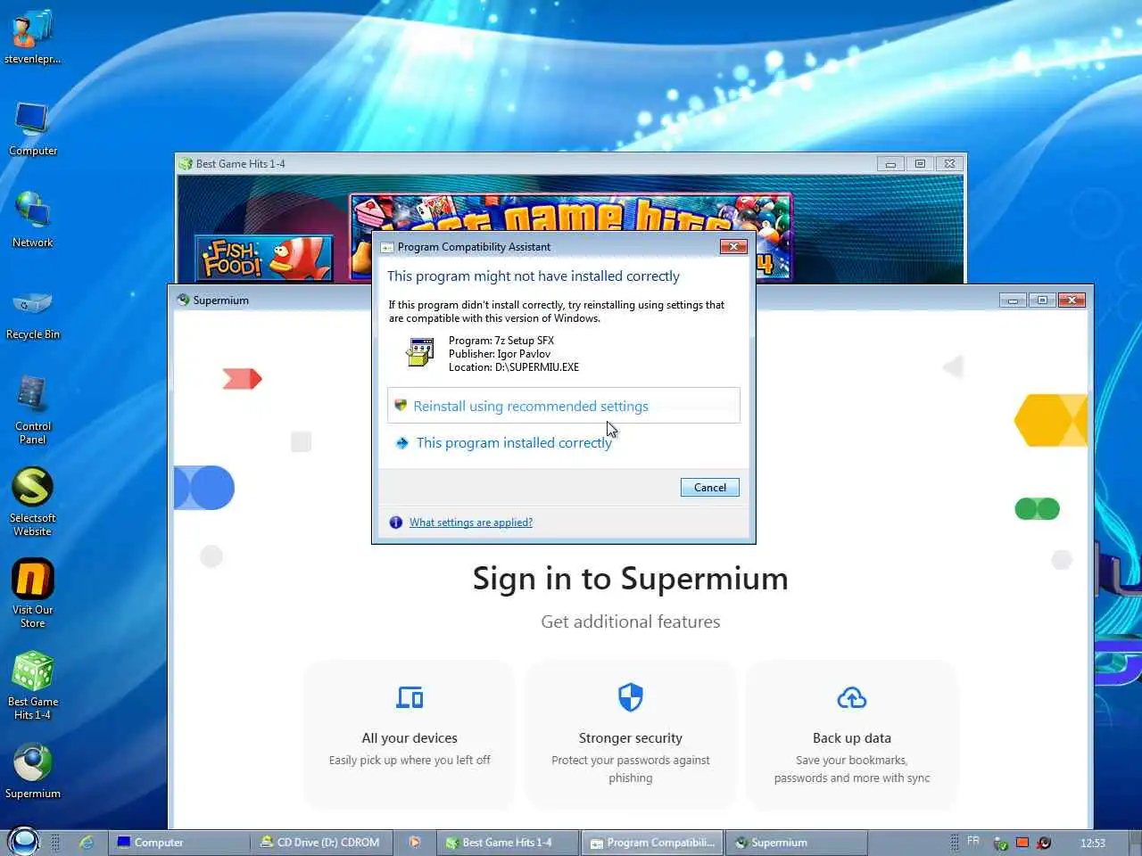
Task: Switch to Best Game Hits 1-4 taskbar button
Action: click(x=507, y=842)
